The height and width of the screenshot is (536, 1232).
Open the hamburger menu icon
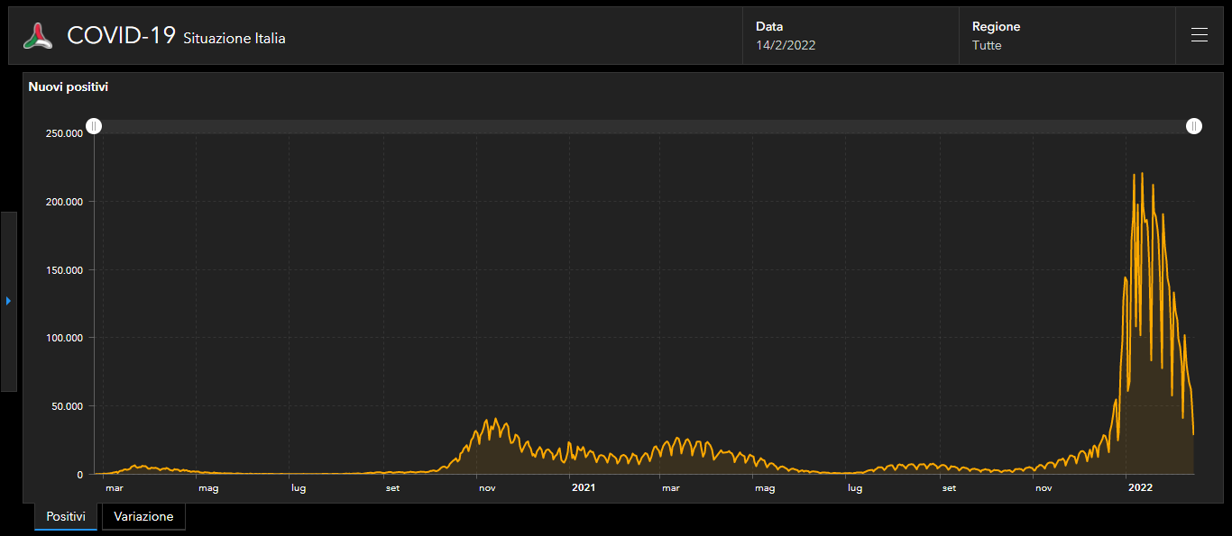(x=1199, y=35)
